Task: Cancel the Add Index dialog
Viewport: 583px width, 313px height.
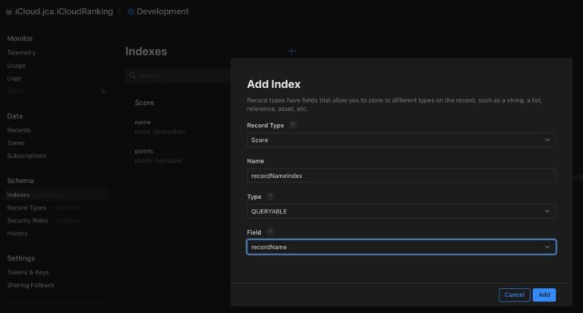Action: tap(514, 295)
